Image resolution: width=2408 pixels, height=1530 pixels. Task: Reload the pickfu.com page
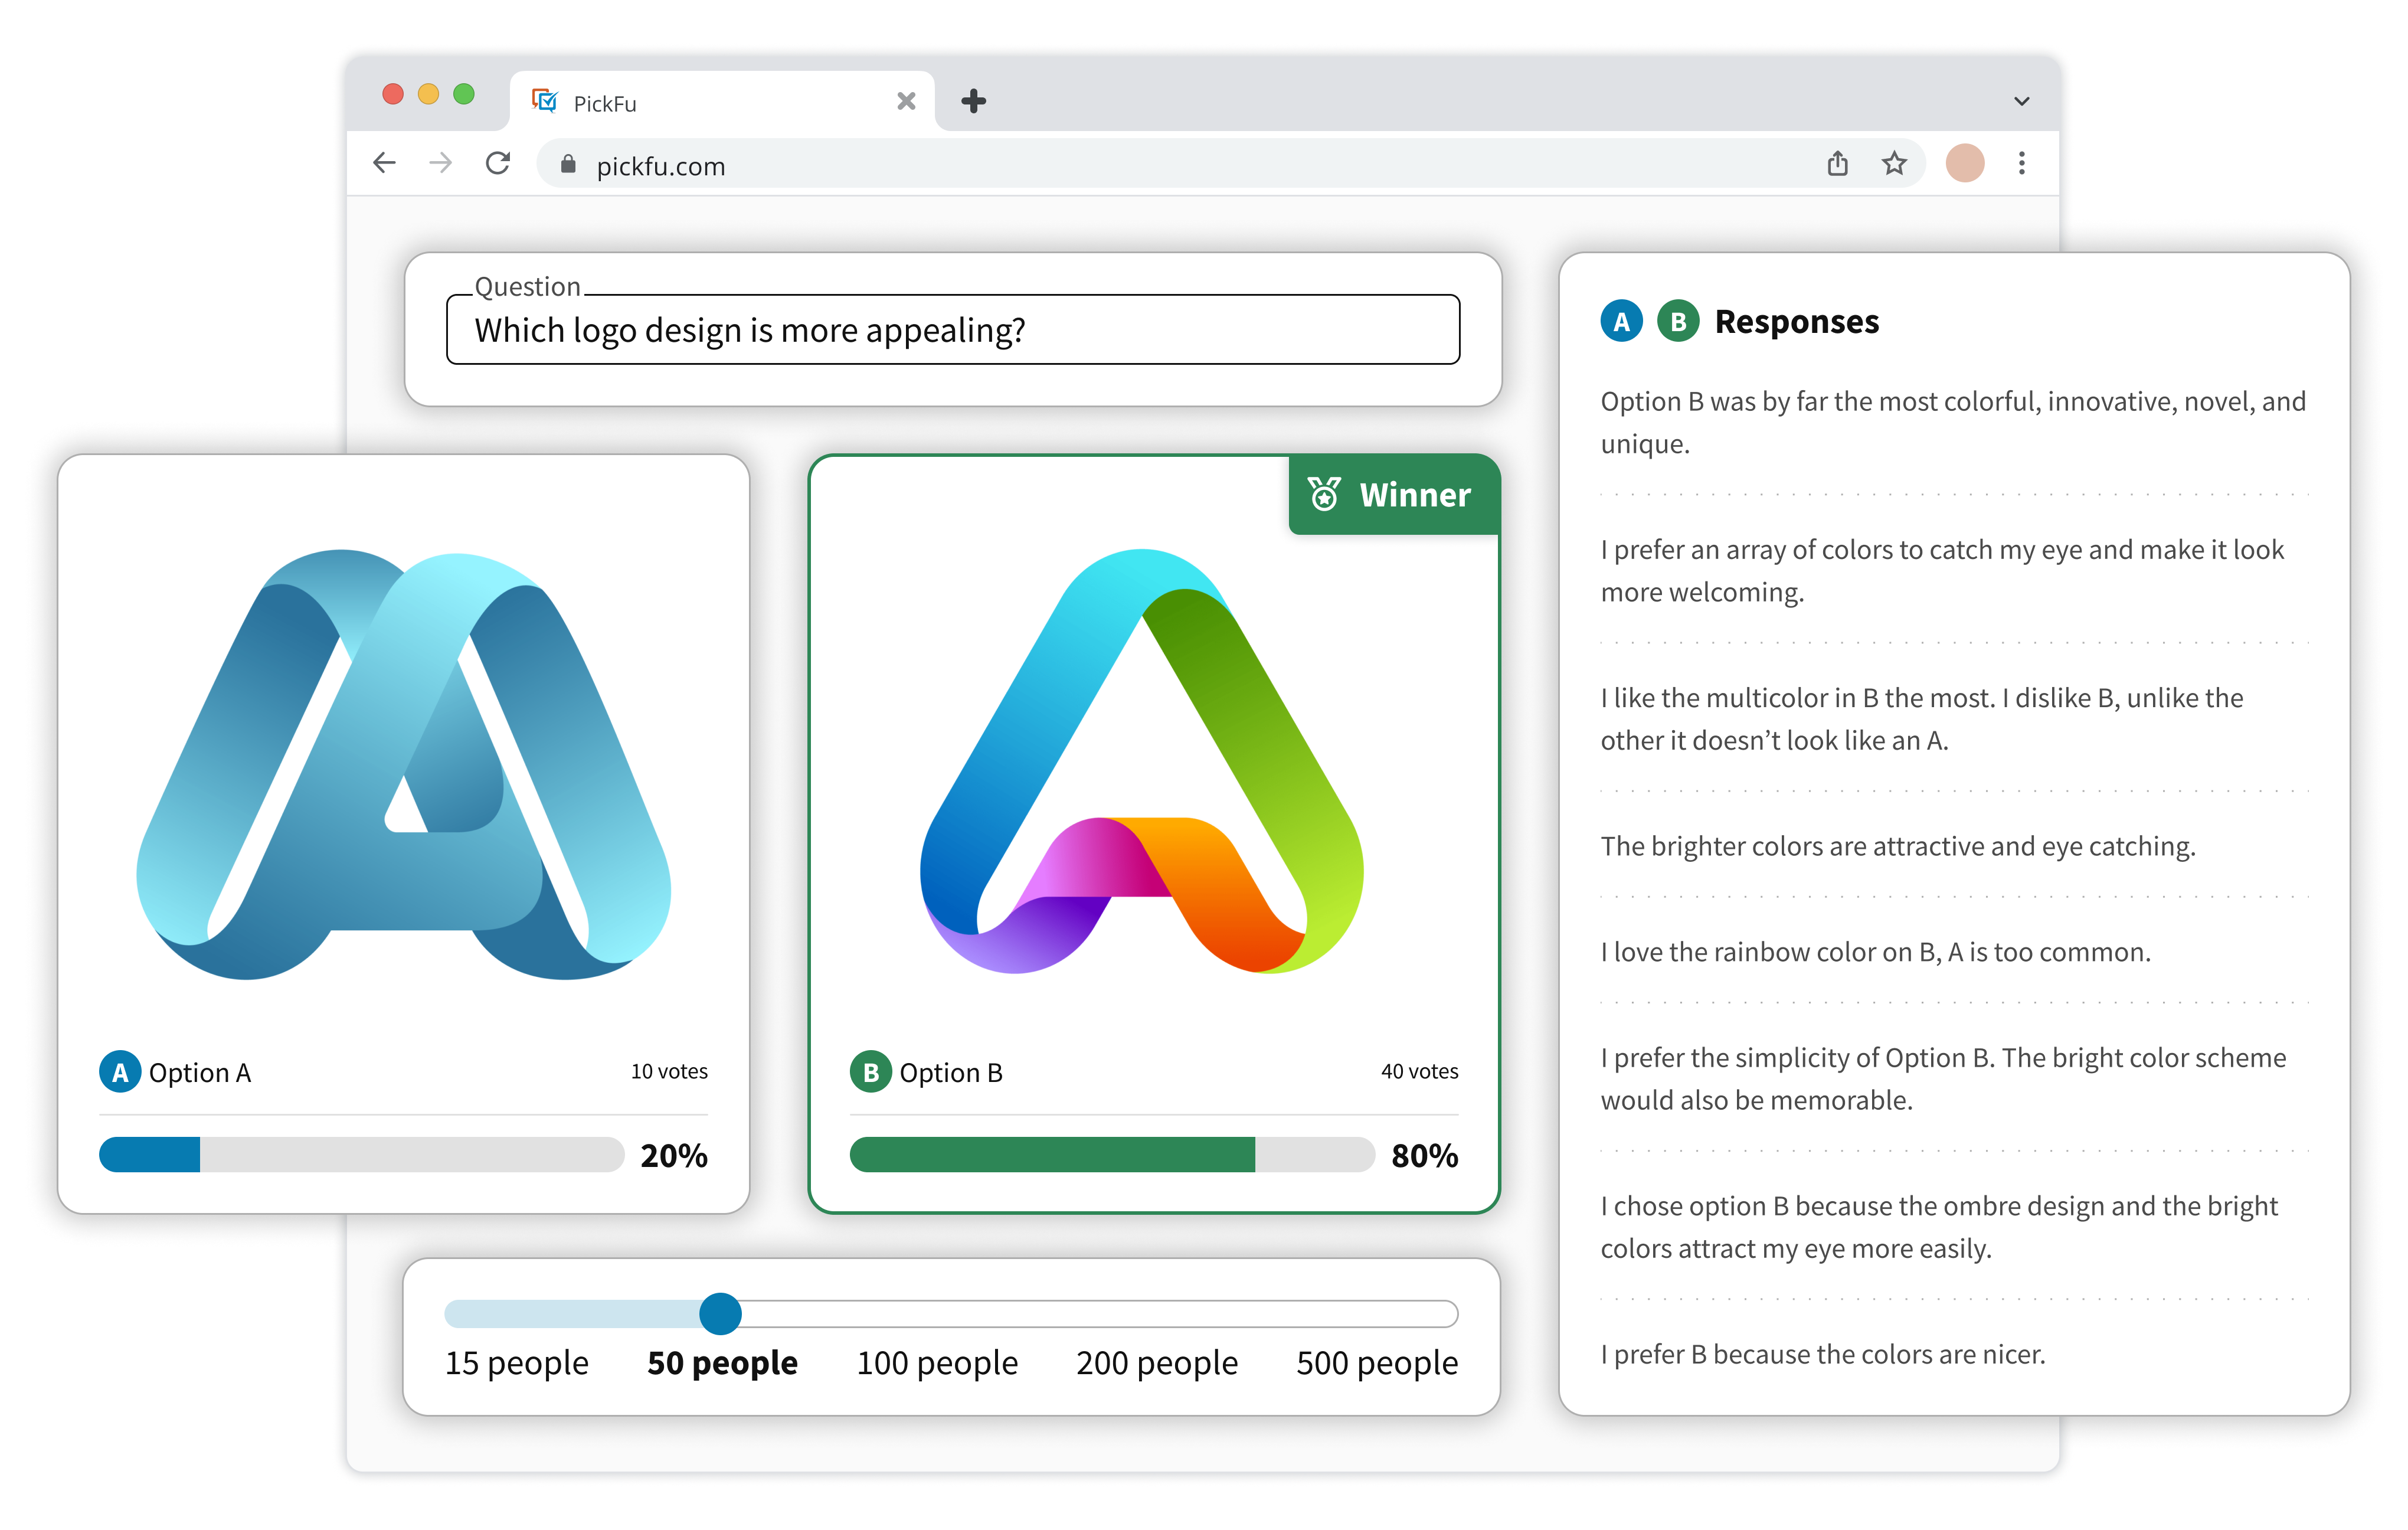coord(498,163)
